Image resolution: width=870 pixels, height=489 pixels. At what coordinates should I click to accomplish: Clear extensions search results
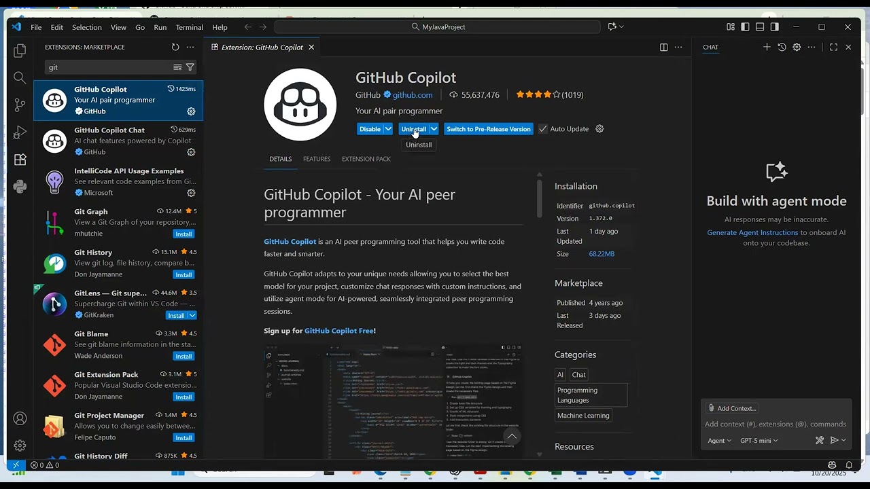[x=177, y=67]
